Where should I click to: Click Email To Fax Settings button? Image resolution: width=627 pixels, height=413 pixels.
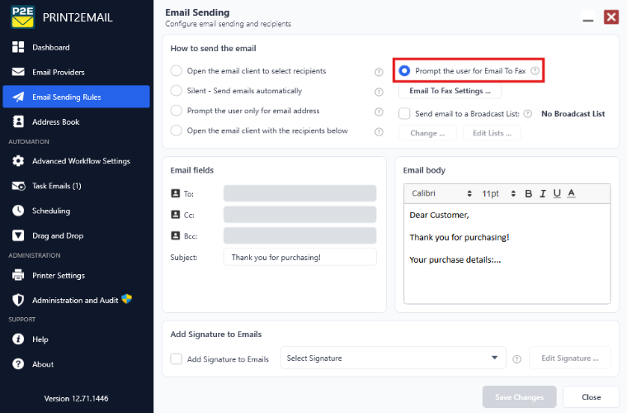click(x=450, y=91)
